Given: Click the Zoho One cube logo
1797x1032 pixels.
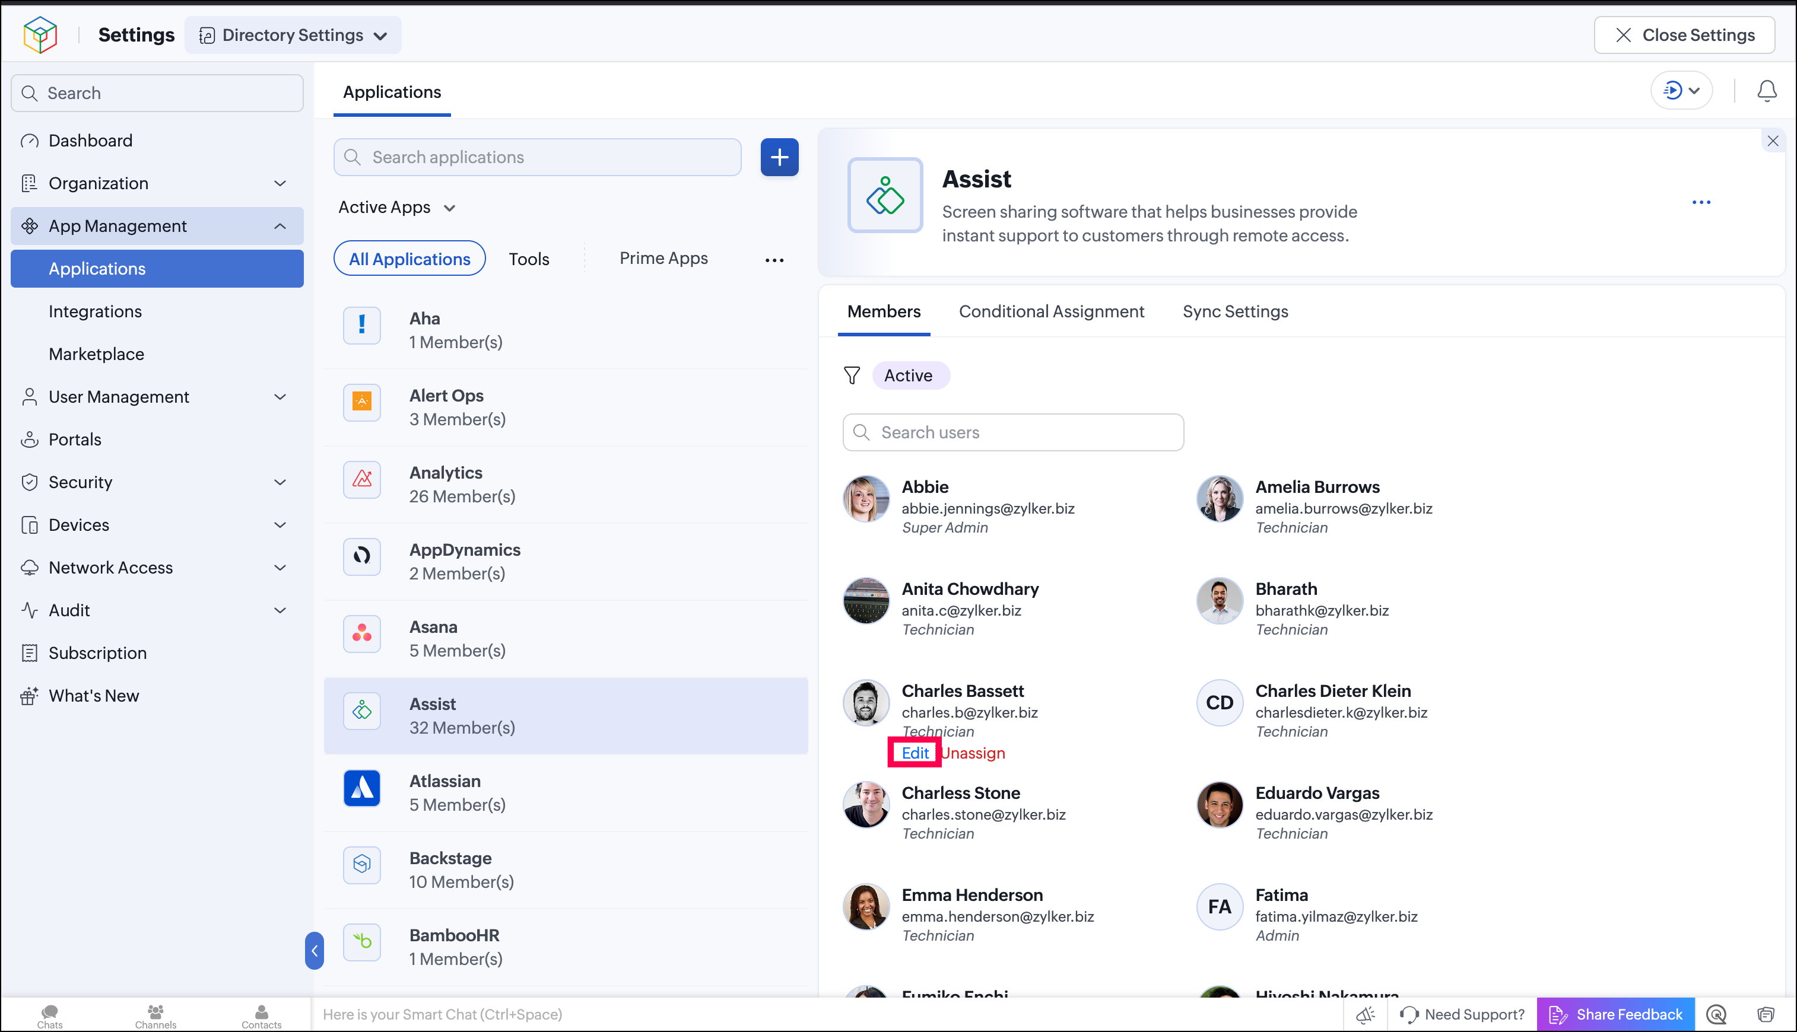Looking at the screenshot, I should click(40, 35).
